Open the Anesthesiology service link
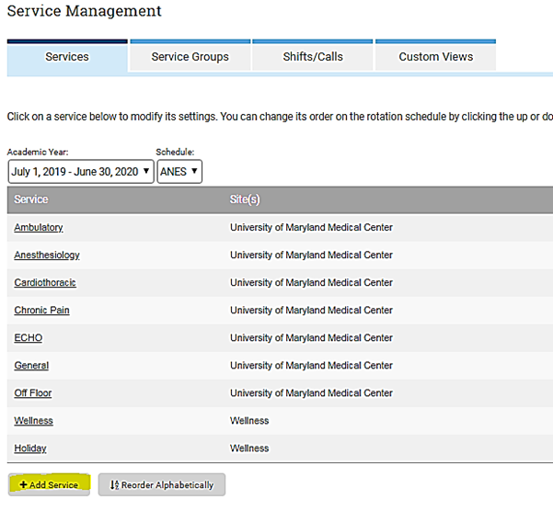 [47, 255]
